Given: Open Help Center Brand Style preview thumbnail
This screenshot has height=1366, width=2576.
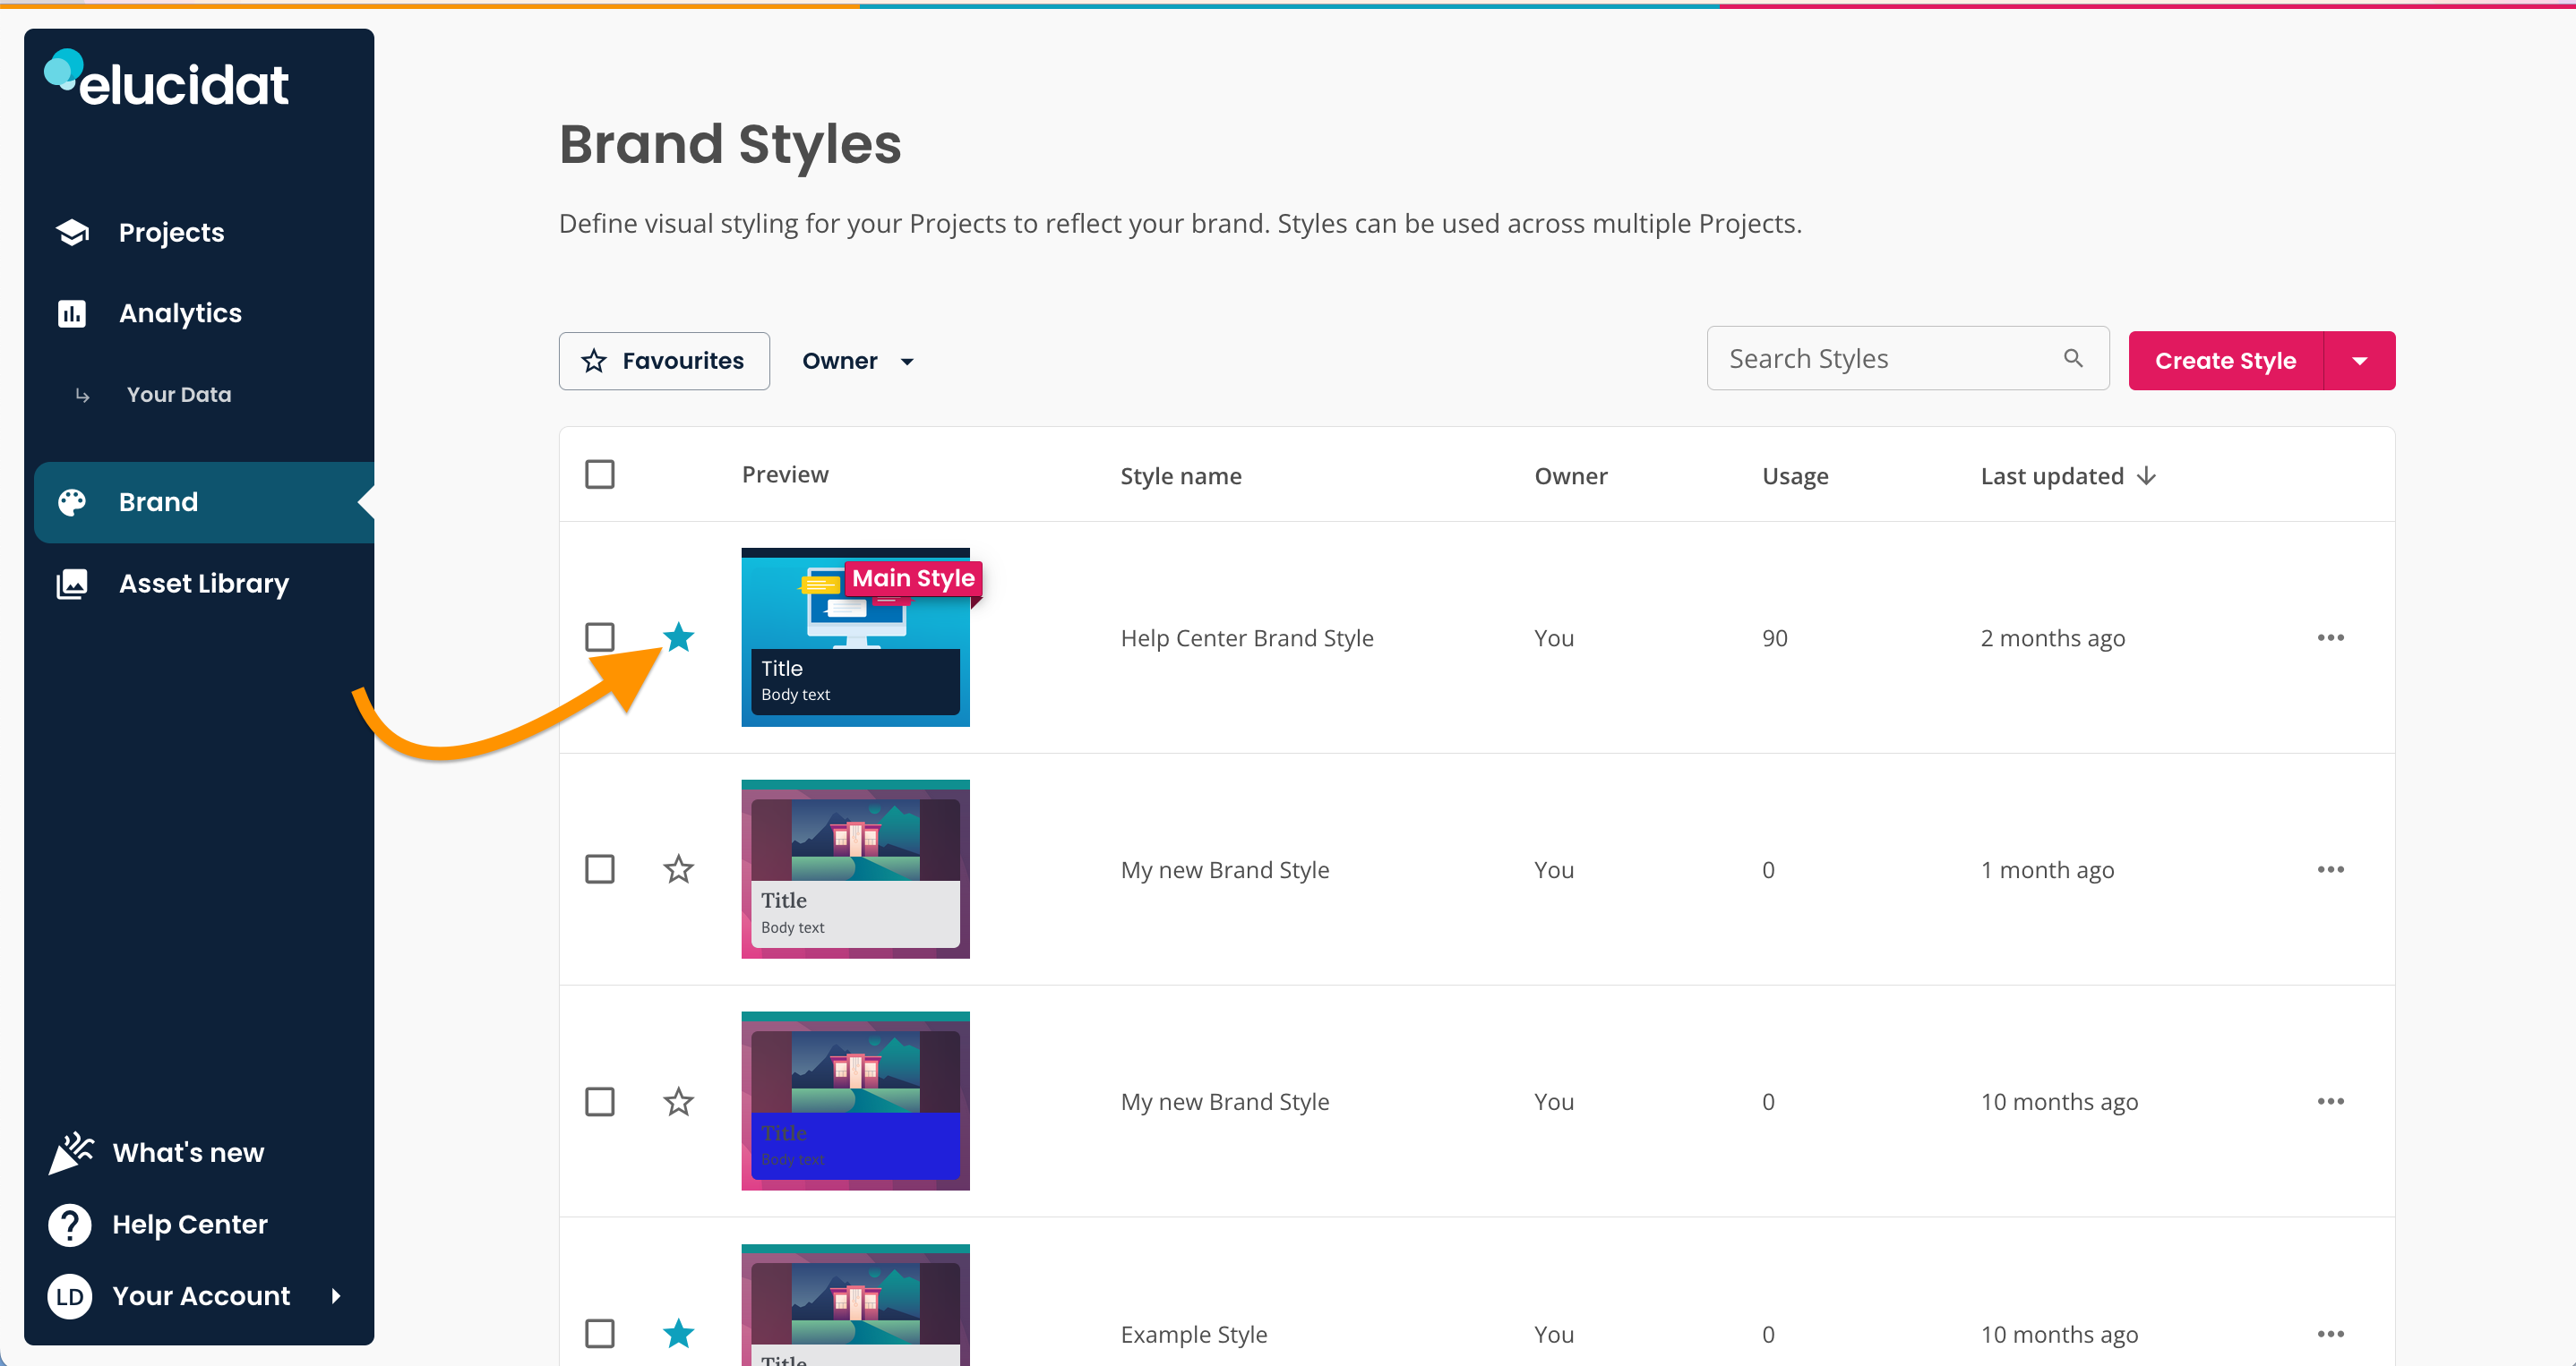Looking at the screenshot, I should [855, 636].
